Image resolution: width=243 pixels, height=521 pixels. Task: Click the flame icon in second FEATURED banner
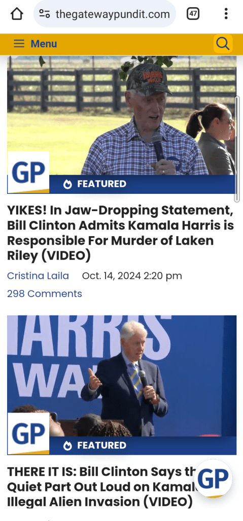pyautogui.click(x=67, y=446)
